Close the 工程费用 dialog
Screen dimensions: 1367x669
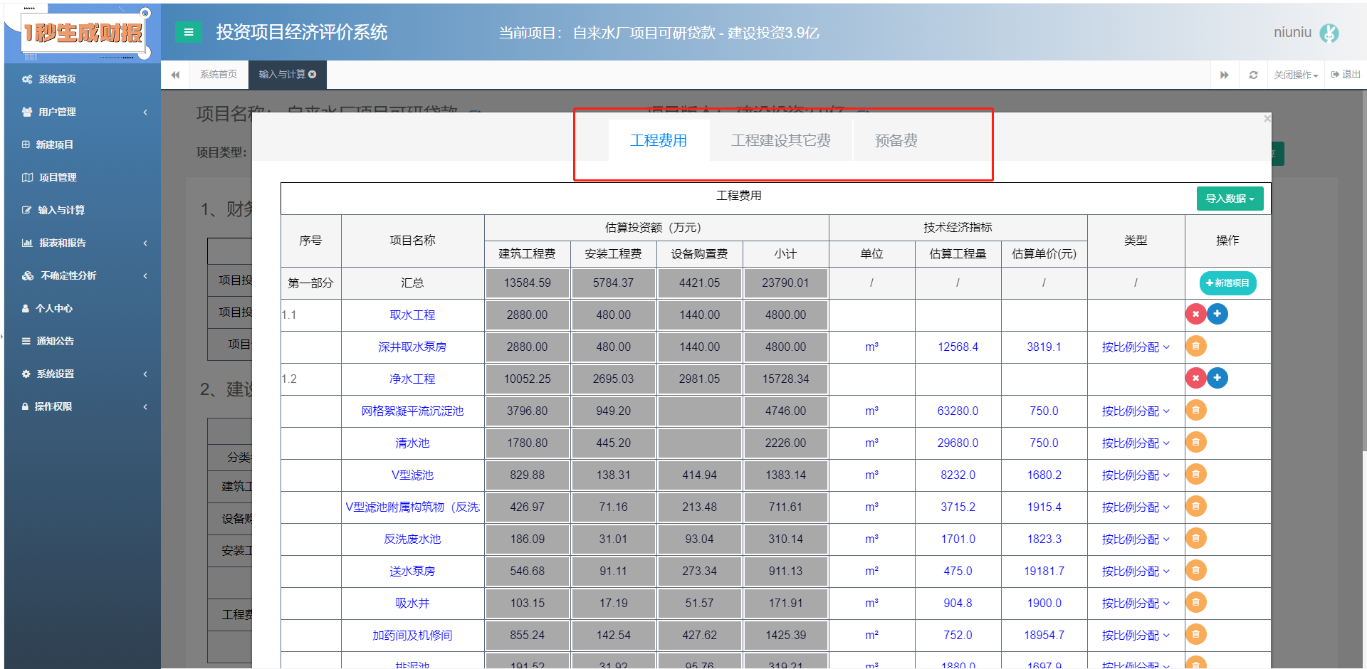pos(1267,118)
